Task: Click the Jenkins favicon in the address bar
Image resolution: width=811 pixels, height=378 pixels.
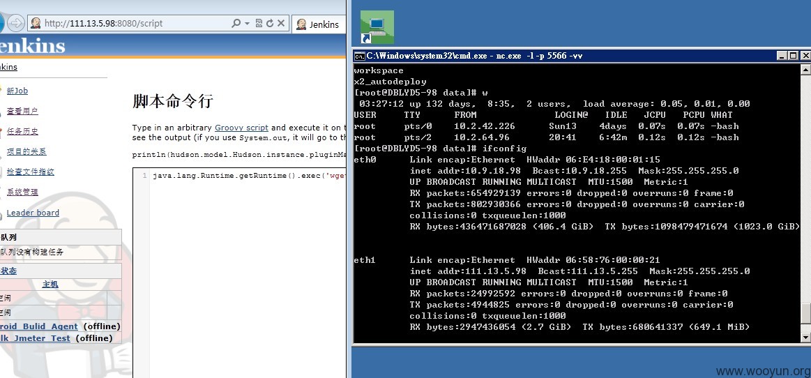Action: tap(36, 23)
